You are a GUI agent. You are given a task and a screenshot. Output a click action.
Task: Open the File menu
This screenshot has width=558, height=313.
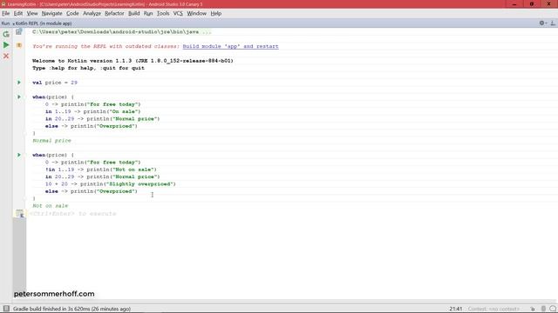tap(6, 13)
